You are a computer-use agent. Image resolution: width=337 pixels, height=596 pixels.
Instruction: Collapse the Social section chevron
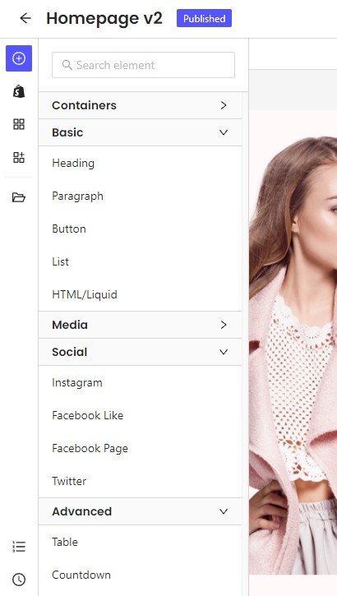[x=224, y=352]
